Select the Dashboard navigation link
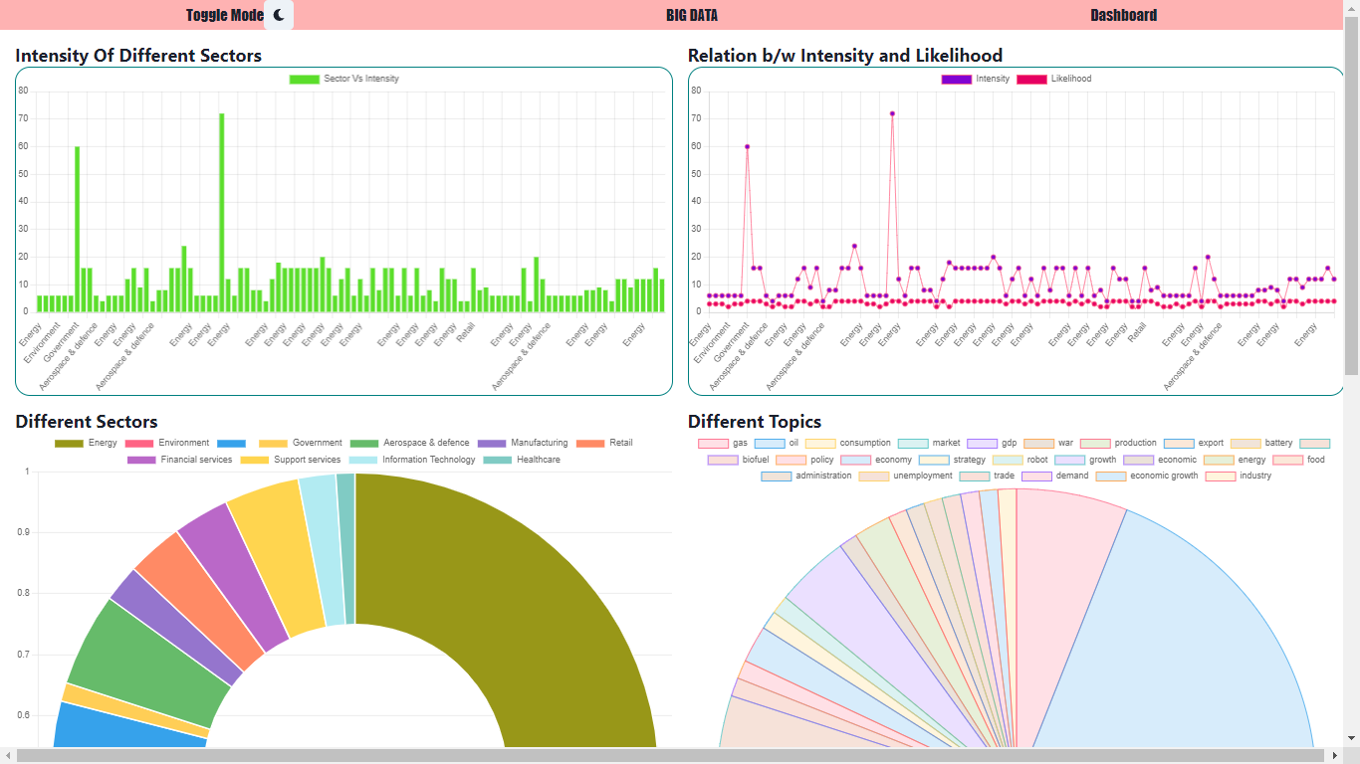The image size is (1360, 764). tap(1123, 15)
